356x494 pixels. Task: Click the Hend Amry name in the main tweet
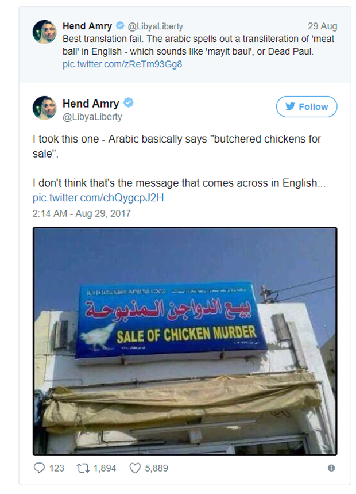pos(91,104)
